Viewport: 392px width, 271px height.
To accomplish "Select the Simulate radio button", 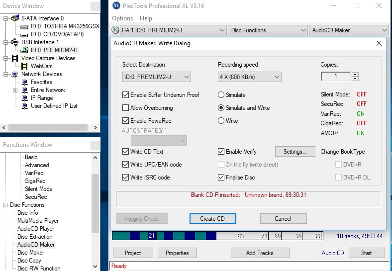I will (221, 95).
